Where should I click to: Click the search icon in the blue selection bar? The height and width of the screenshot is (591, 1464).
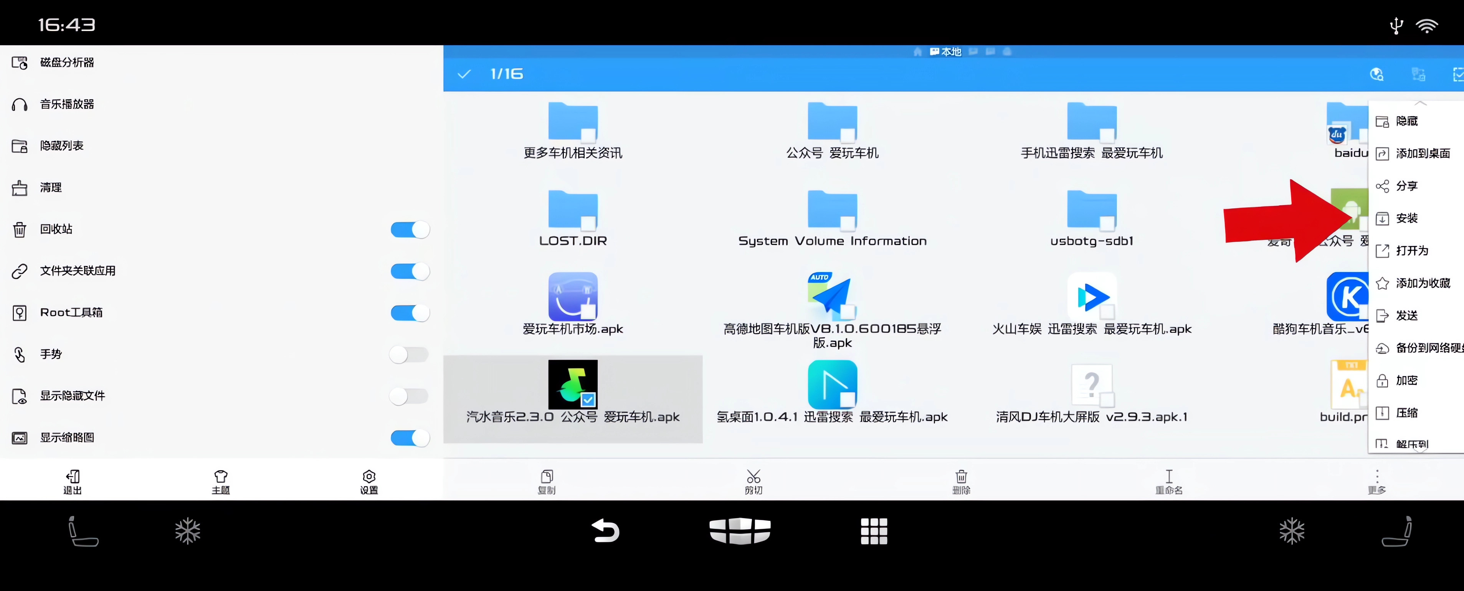[1376, 74]
